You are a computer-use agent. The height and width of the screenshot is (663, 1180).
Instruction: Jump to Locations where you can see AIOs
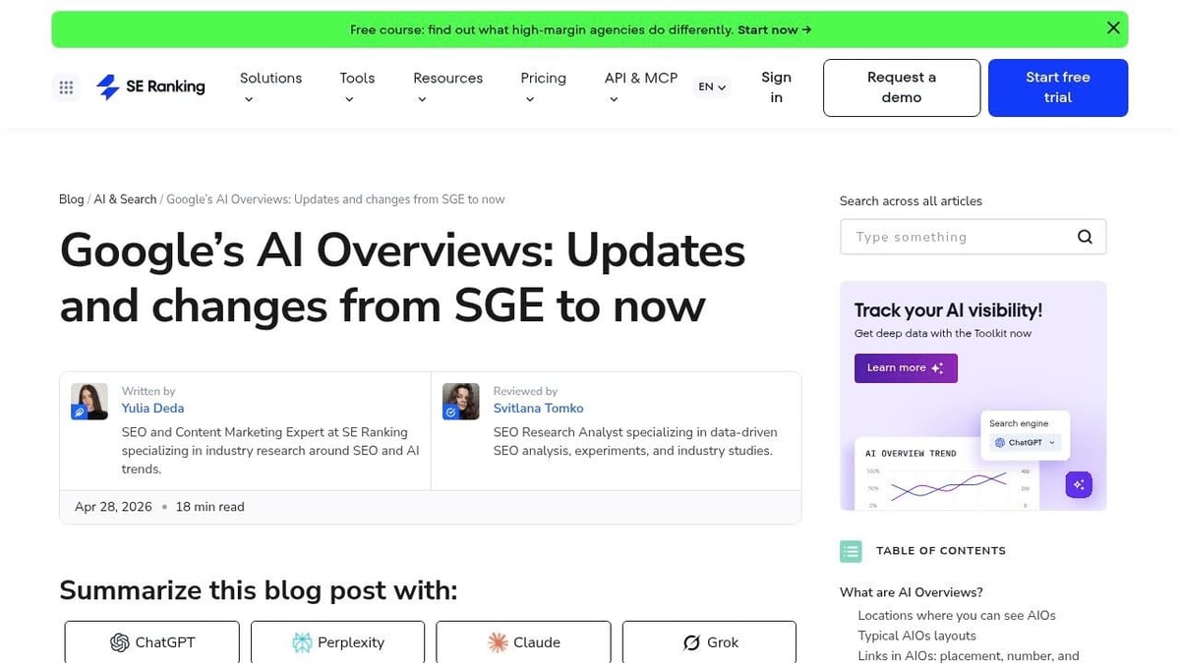[957, 616]
